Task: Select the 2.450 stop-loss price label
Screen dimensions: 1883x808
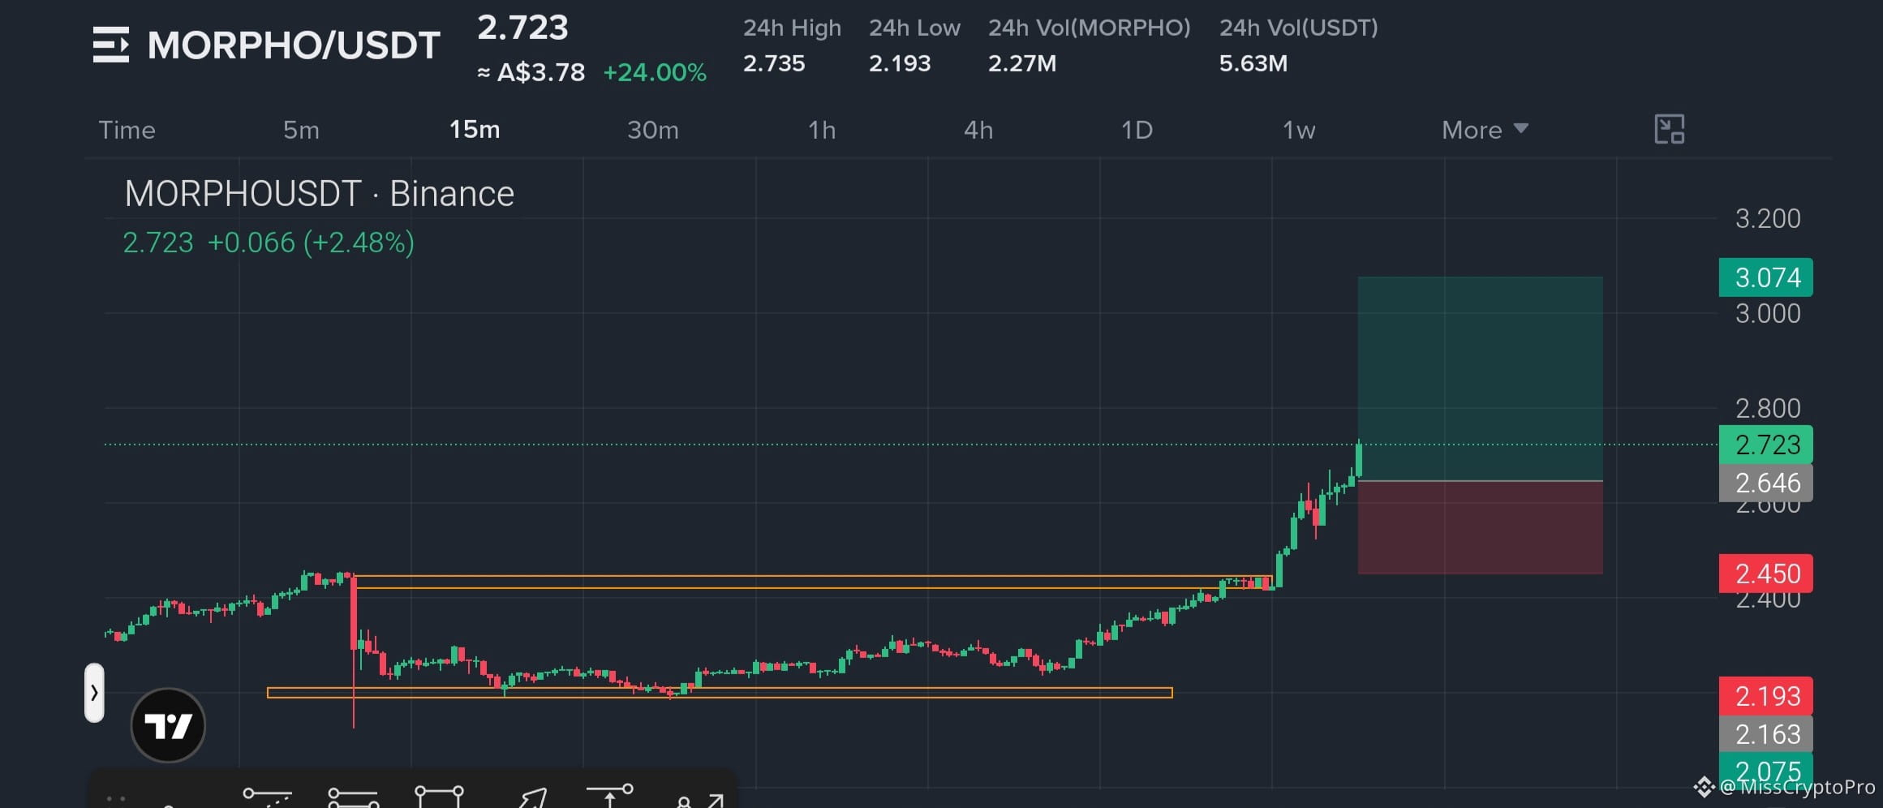Action: pos(1765,574)
